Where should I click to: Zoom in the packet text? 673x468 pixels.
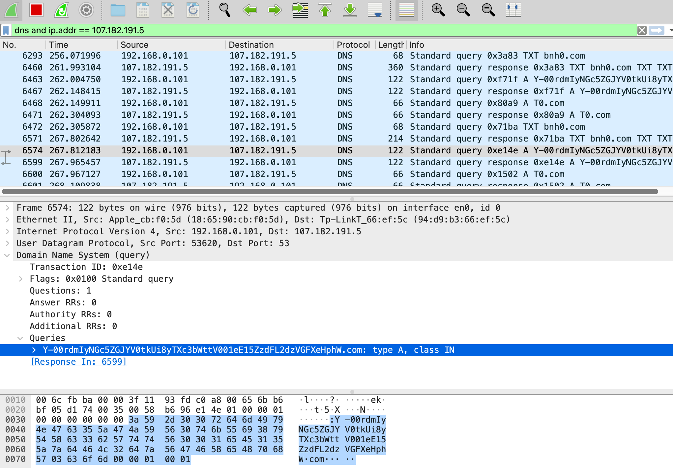pyautogui.click(x=438, y=10)
